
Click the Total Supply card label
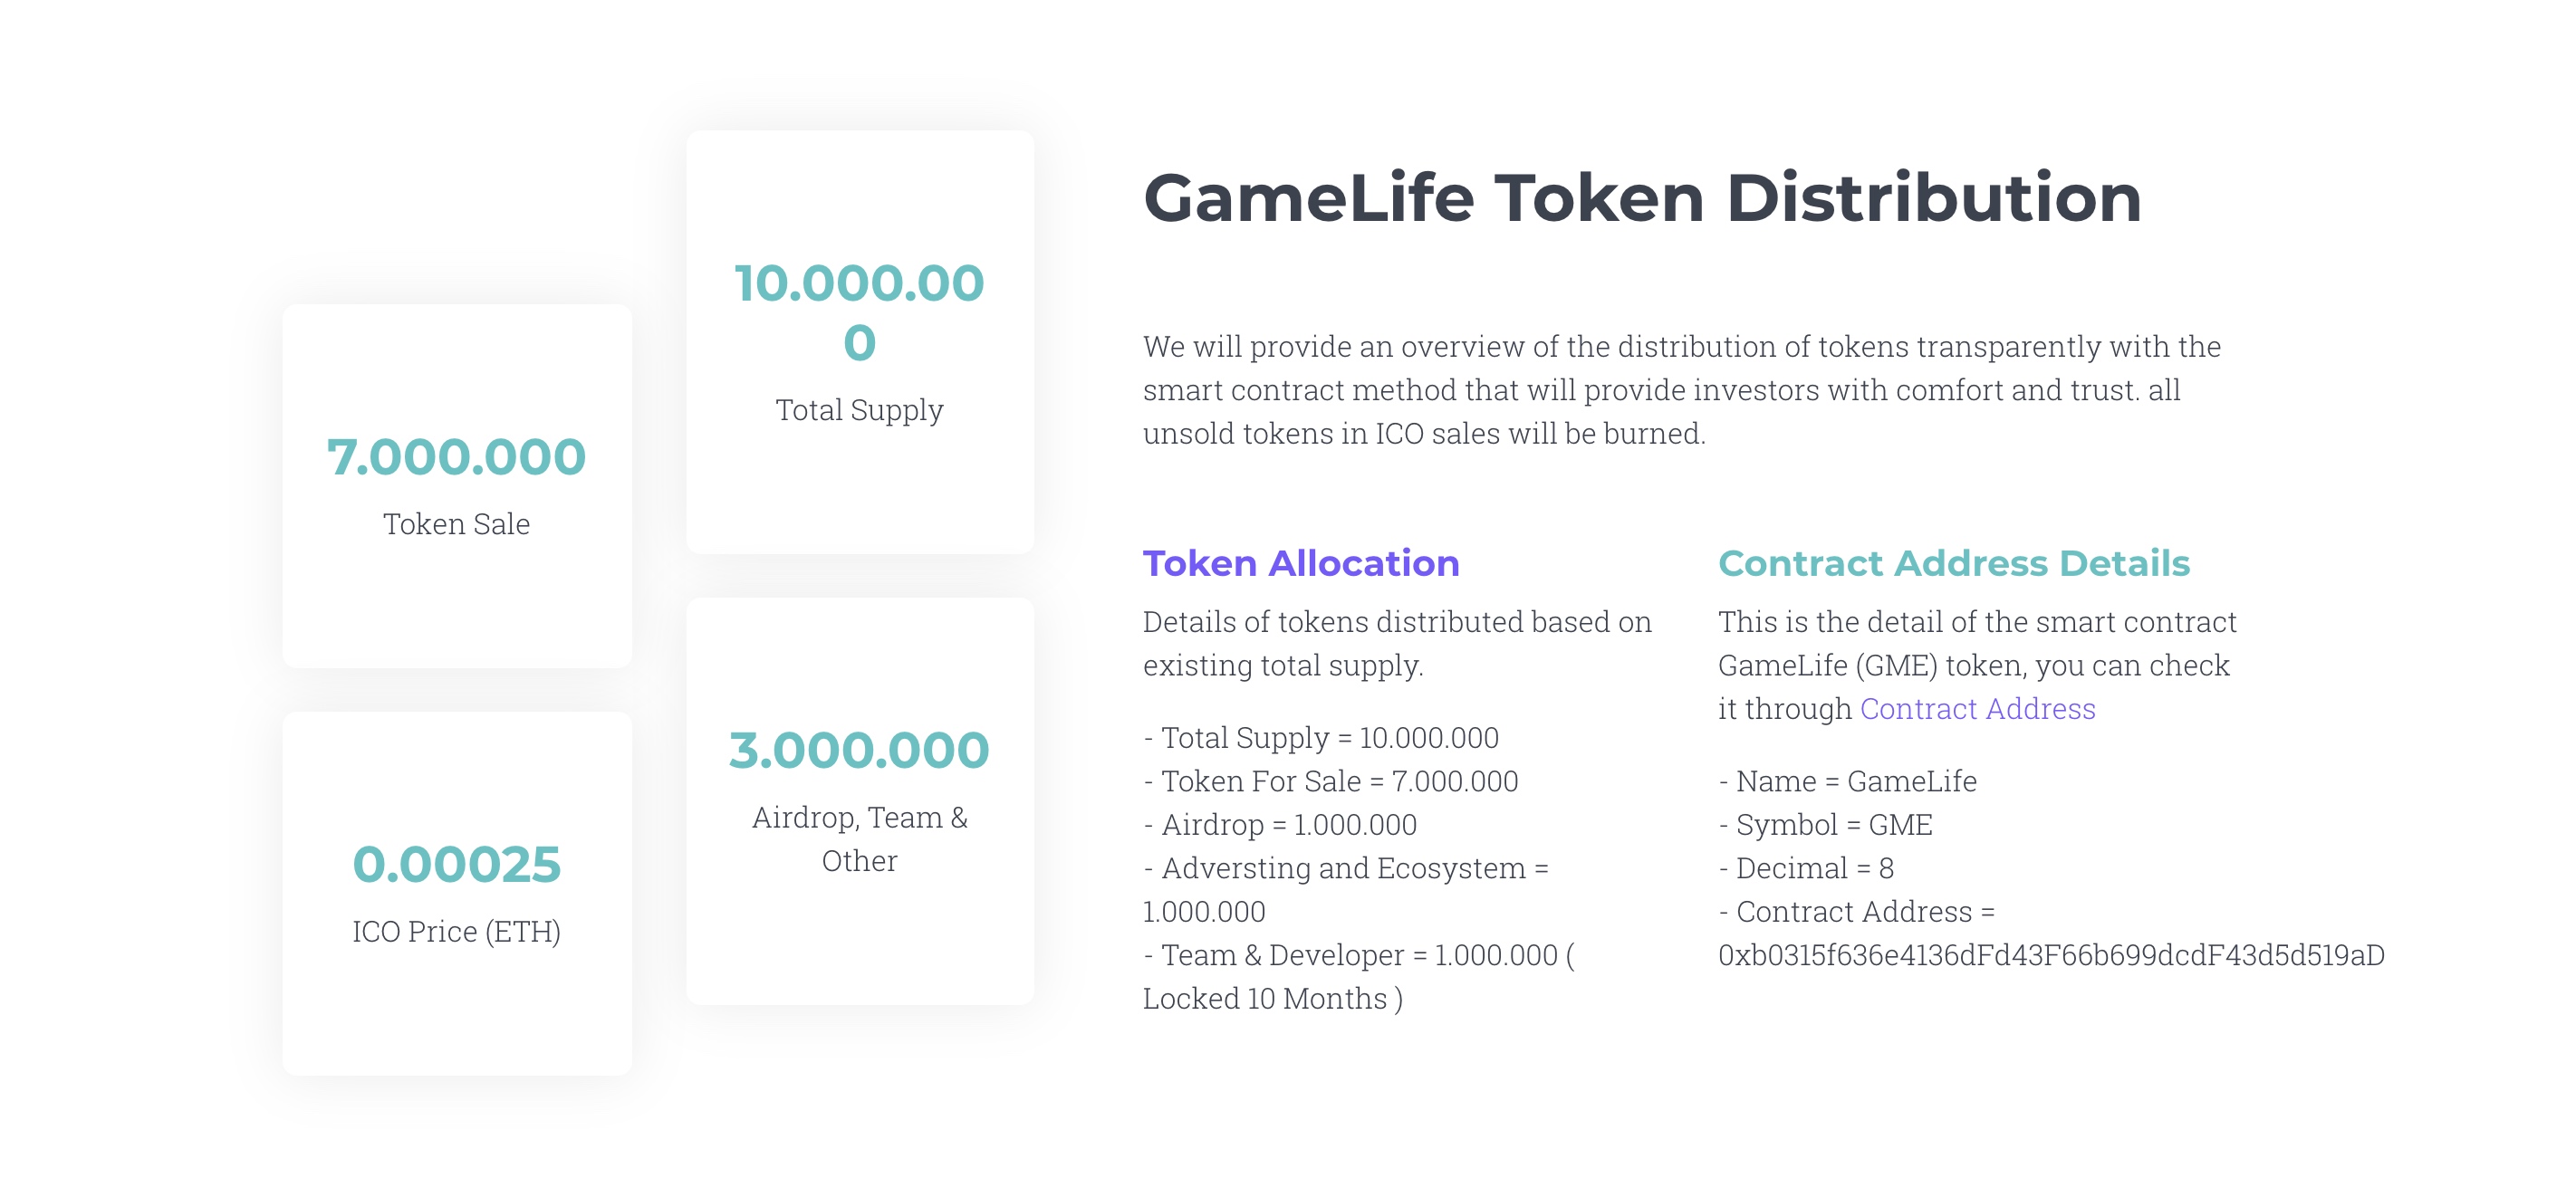(x=859, y=410)
